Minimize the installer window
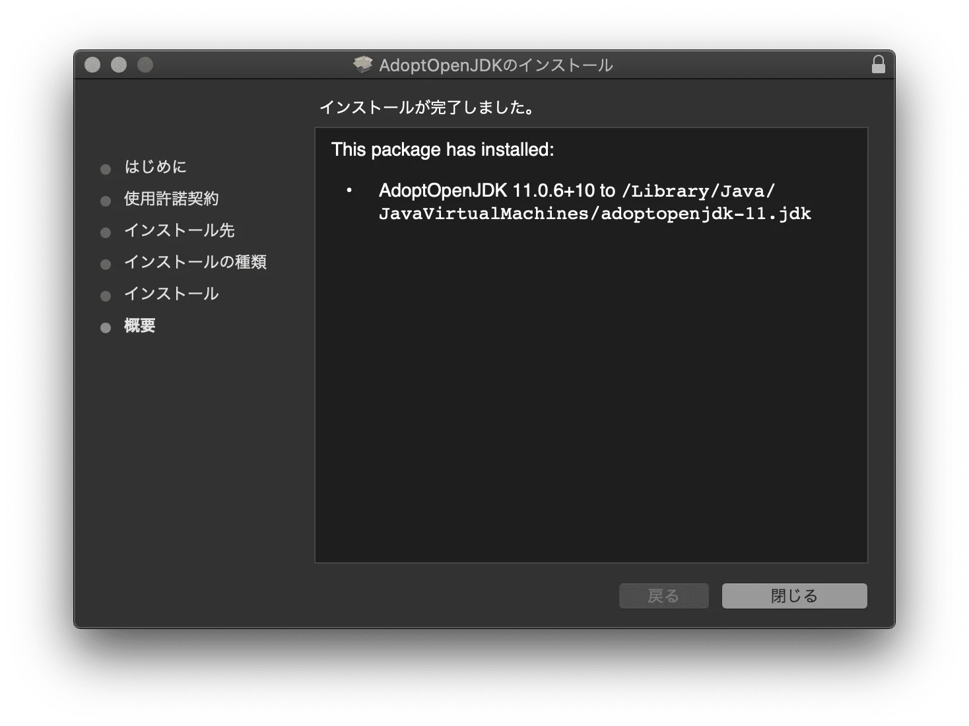 119,65
